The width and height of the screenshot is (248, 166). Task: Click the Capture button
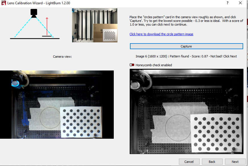[186, 46]
